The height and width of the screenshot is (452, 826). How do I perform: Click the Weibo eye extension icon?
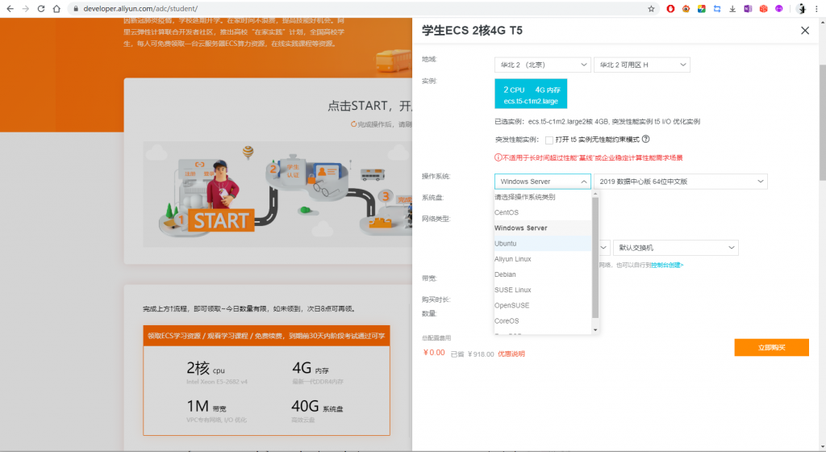(x=686, y=9)
